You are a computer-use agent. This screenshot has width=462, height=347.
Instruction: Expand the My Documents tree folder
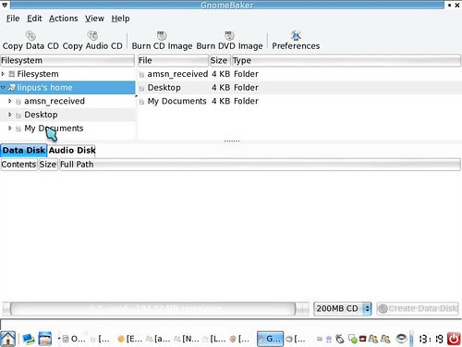[x=10, y=128]
